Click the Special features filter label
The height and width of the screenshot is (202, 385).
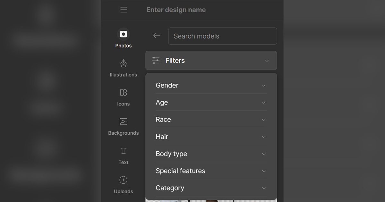181,171
